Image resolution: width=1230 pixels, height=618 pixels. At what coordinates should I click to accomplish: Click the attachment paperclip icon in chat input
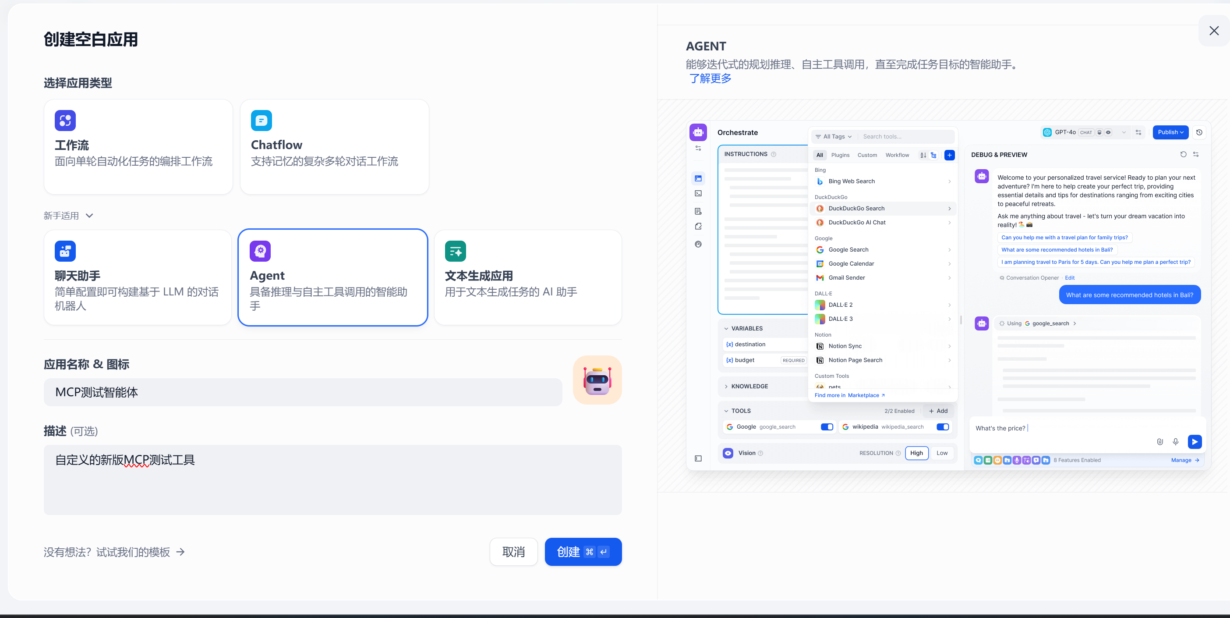click(x=1160, y=442)
